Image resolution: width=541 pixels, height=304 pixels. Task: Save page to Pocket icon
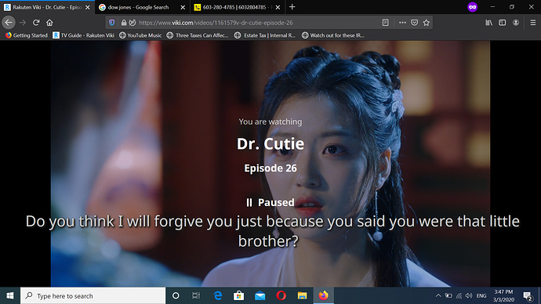(415, 23)
